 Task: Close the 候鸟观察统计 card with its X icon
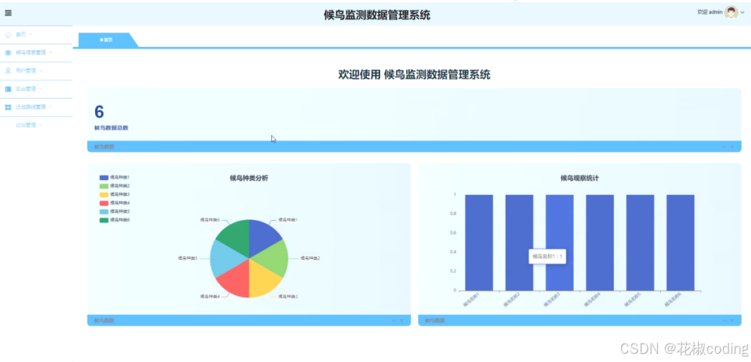pos(732,321)
